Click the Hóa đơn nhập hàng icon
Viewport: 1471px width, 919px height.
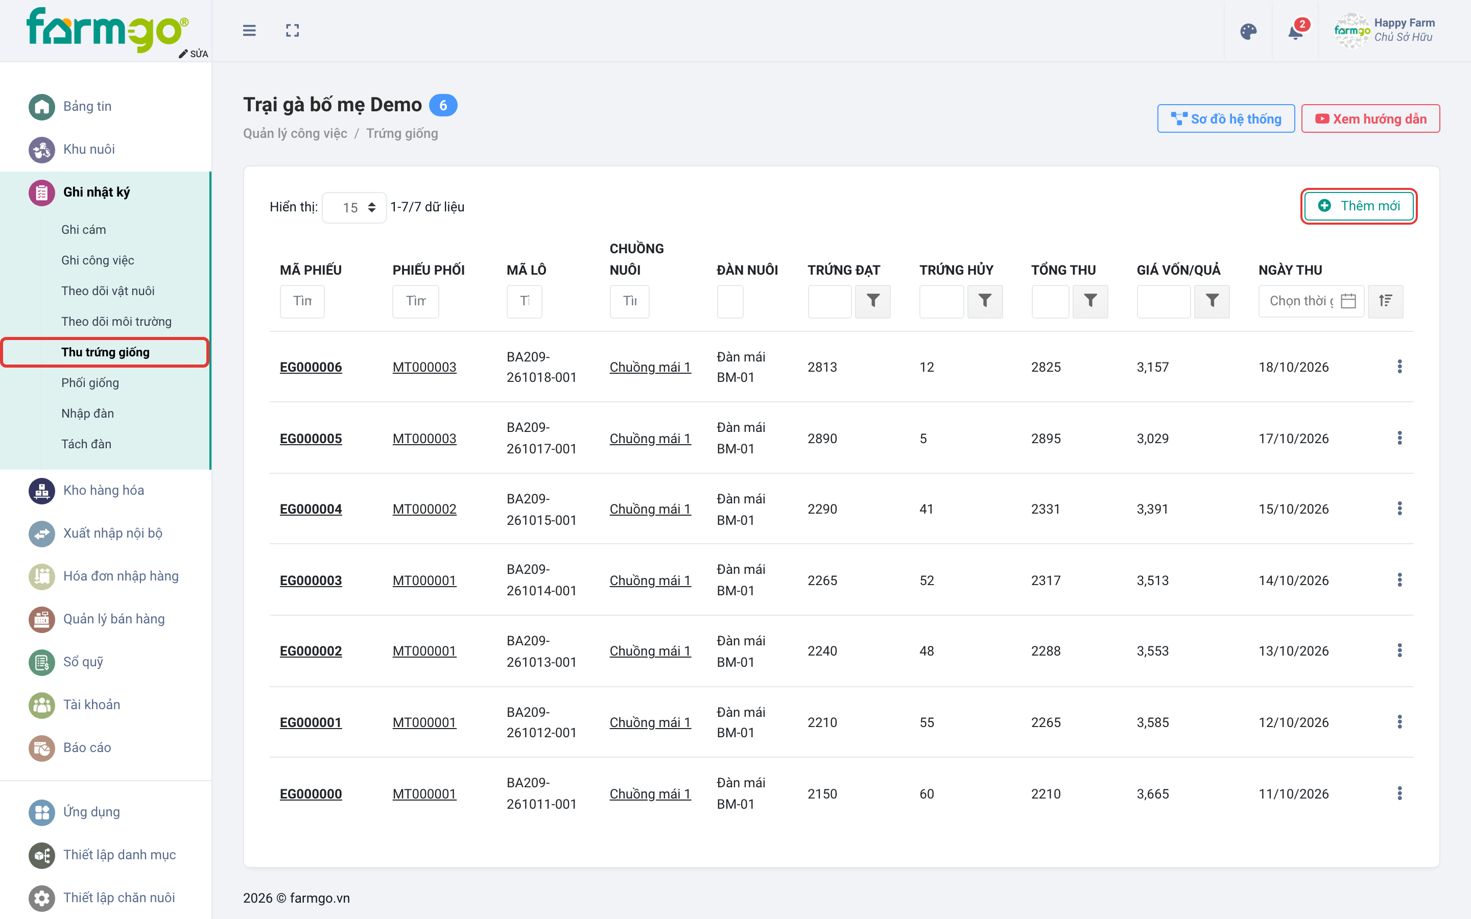click(41, 576)
